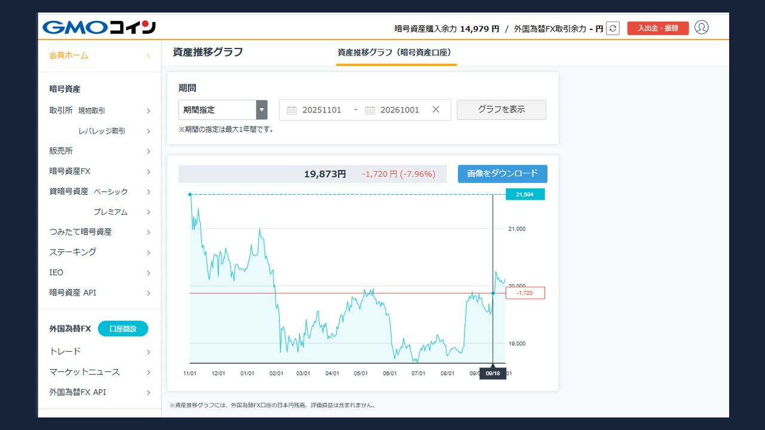Click the start date calendar icon

[x=292, y=110]
